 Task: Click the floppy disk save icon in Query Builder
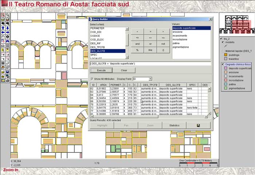[x=198, y=125]
